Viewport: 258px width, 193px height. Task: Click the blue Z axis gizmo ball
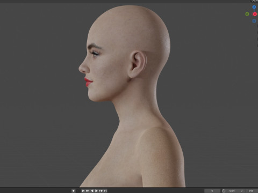(254, 7)
